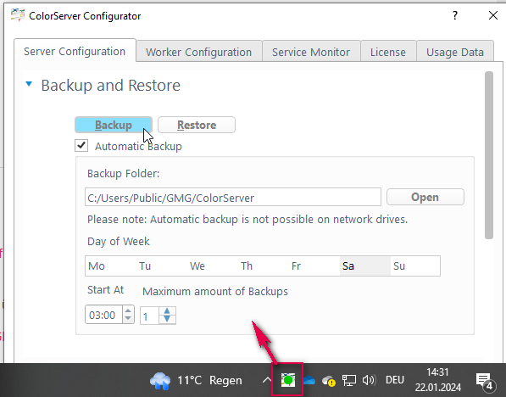The height and width of the screenshot is (397, 506).
Task: Click the weather widget cloud icon
Action: [x=160, y=381]
